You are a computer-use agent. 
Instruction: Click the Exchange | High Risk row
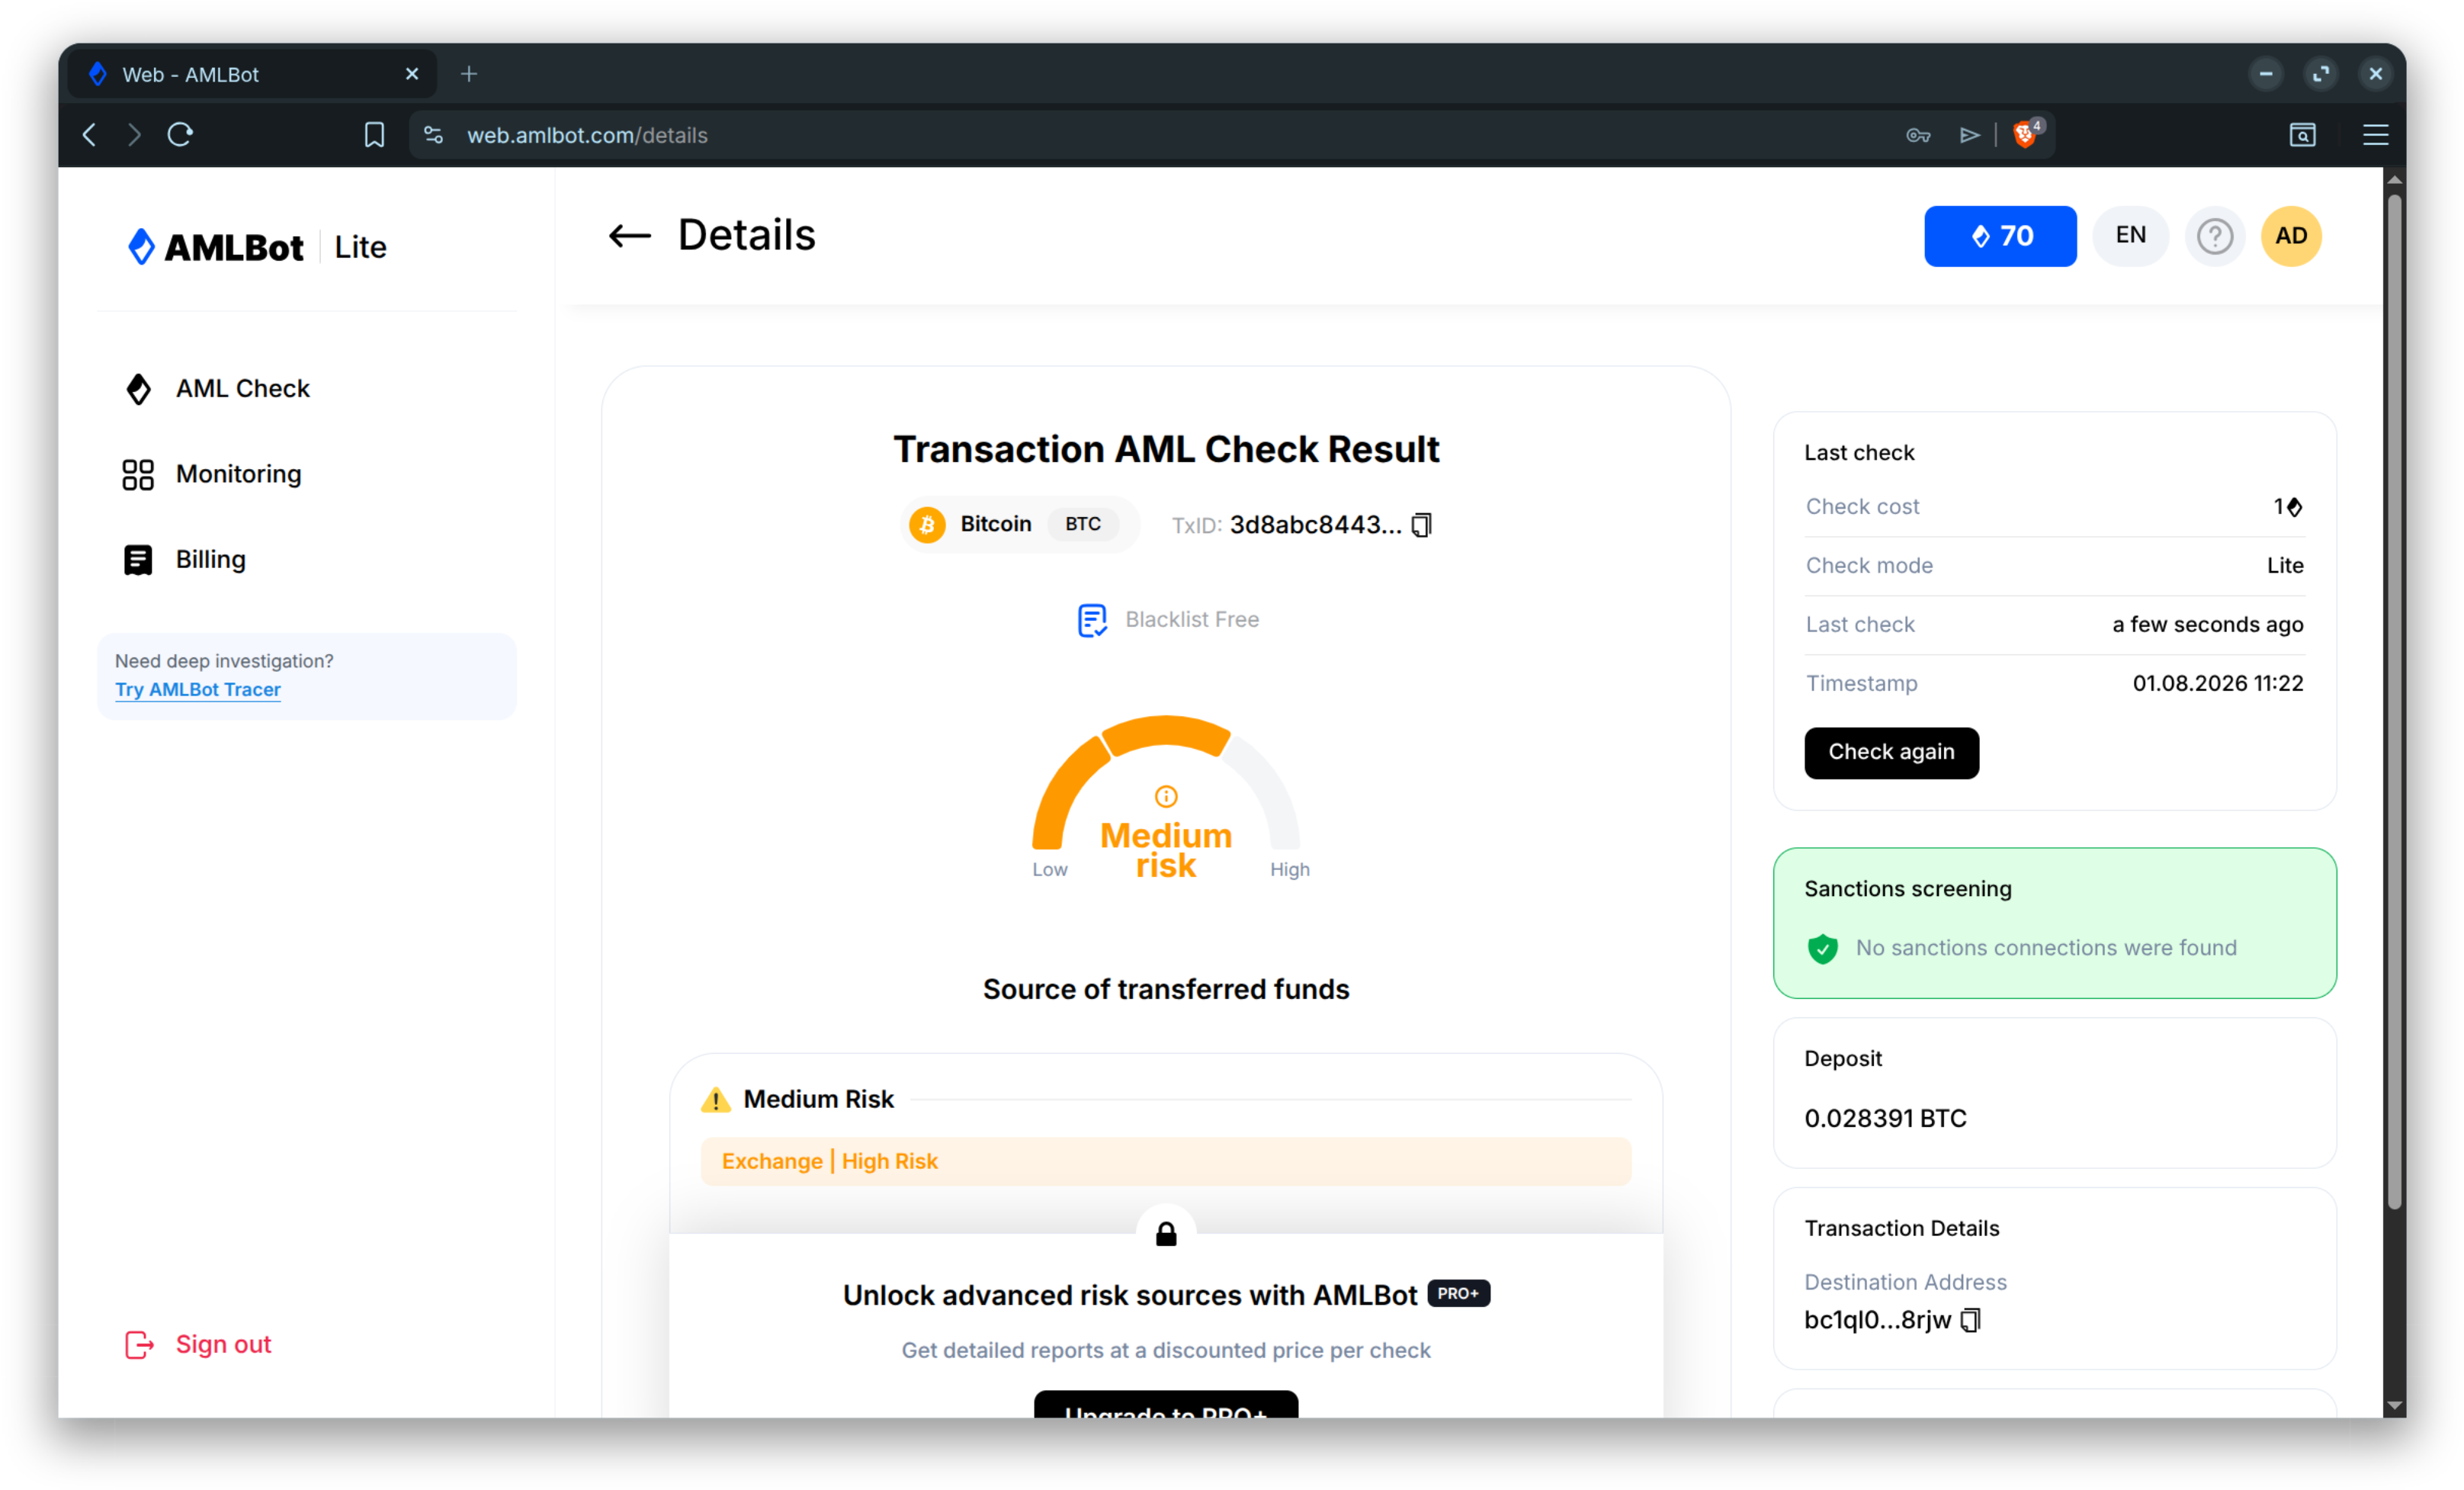1166,1162
